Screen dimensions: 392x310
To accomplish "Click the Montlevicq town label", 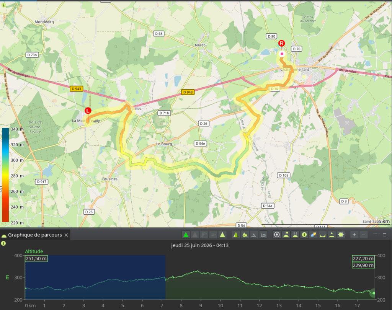I will (x=44, y=22).
